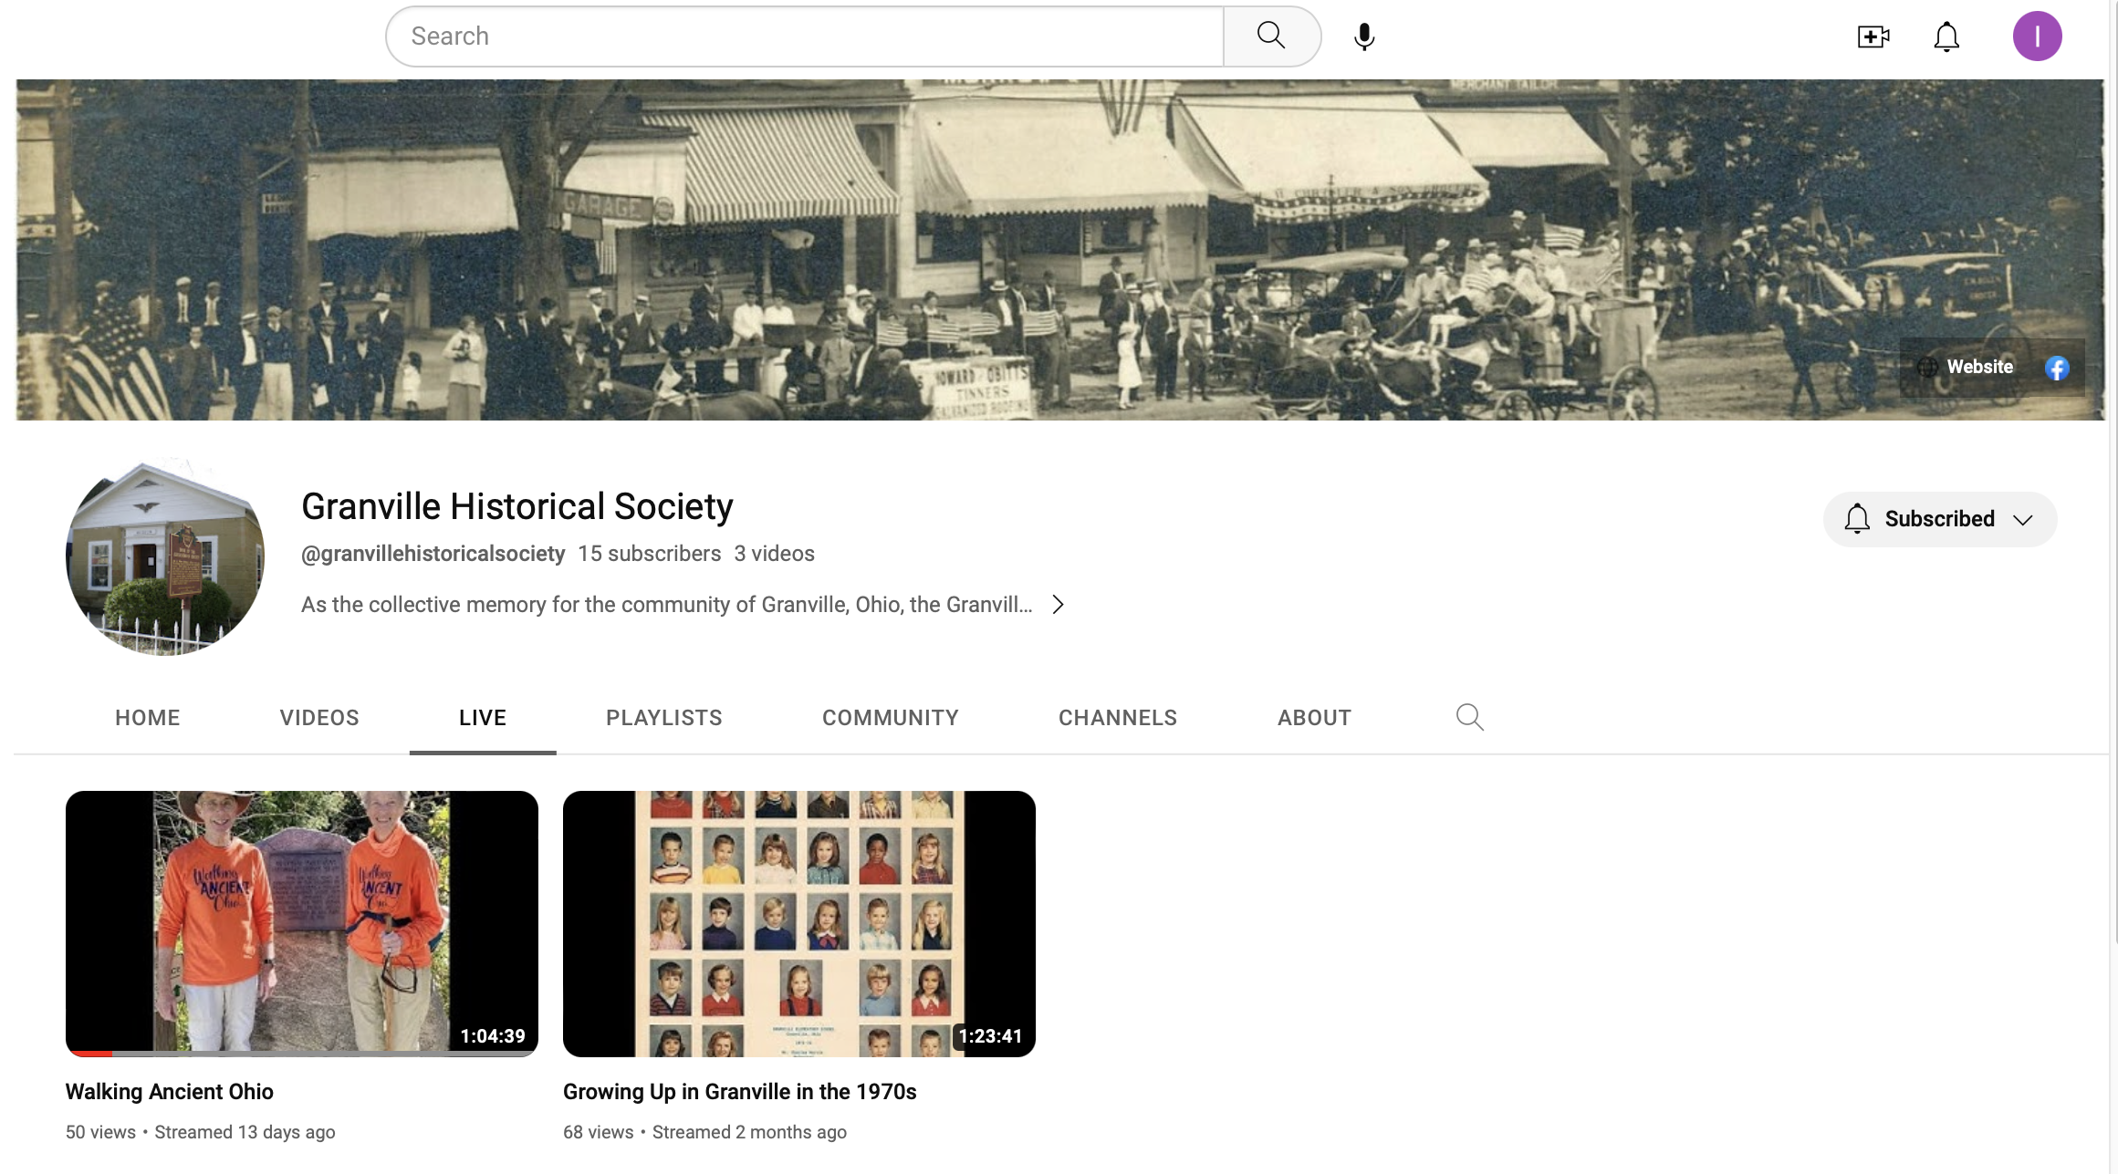
Task: Select the About tab
Action: pyautogui.click(x=1313, y=718)
